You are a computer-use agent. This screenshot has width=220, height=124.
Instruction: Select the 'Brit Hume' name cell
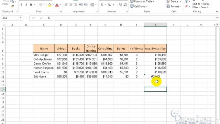coord(44,76)
